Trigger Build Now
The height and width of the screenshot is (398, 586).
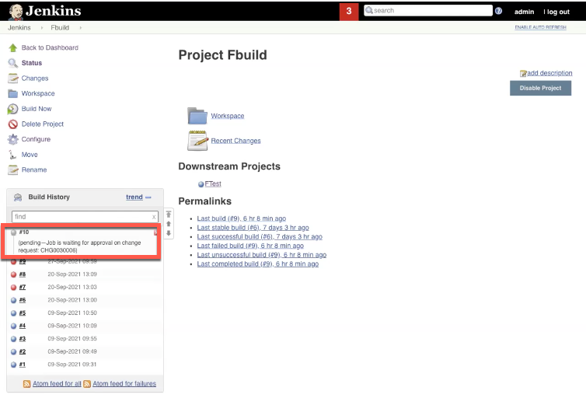(37, 109)
